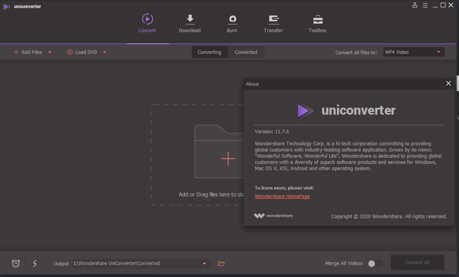Open the MP4 Video format dropdown

414,52
